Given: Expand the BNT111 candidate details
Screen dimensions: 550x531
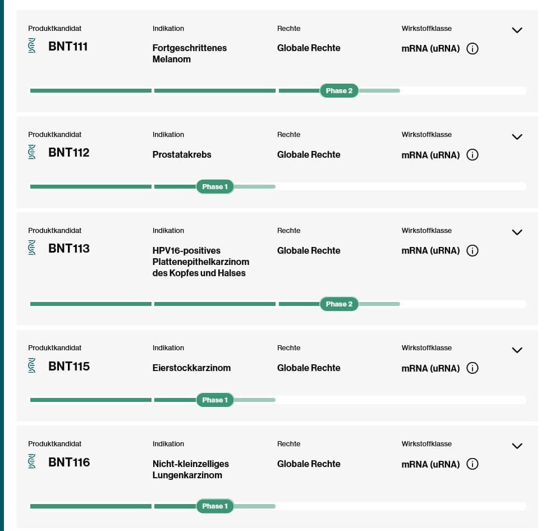Looking at the screenshot, I should tap(517, 30).
